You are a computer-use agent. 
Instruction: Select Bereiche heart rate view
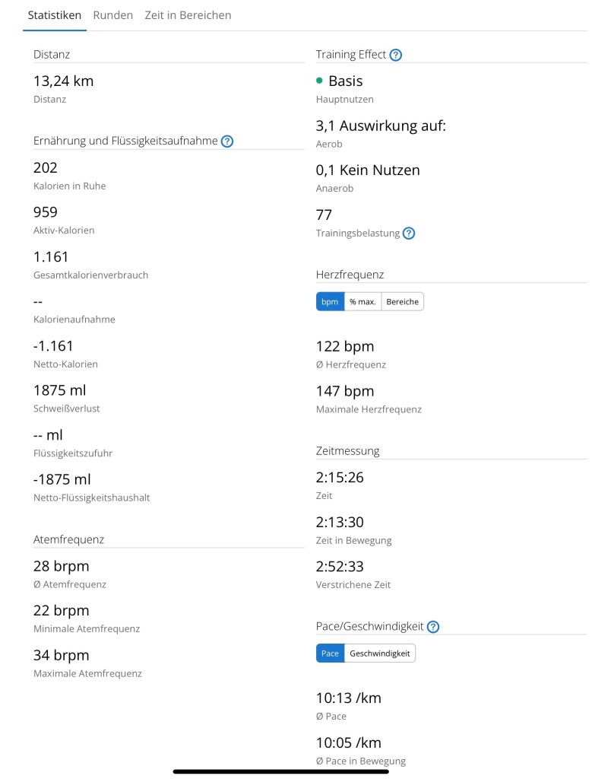(402, 302)
